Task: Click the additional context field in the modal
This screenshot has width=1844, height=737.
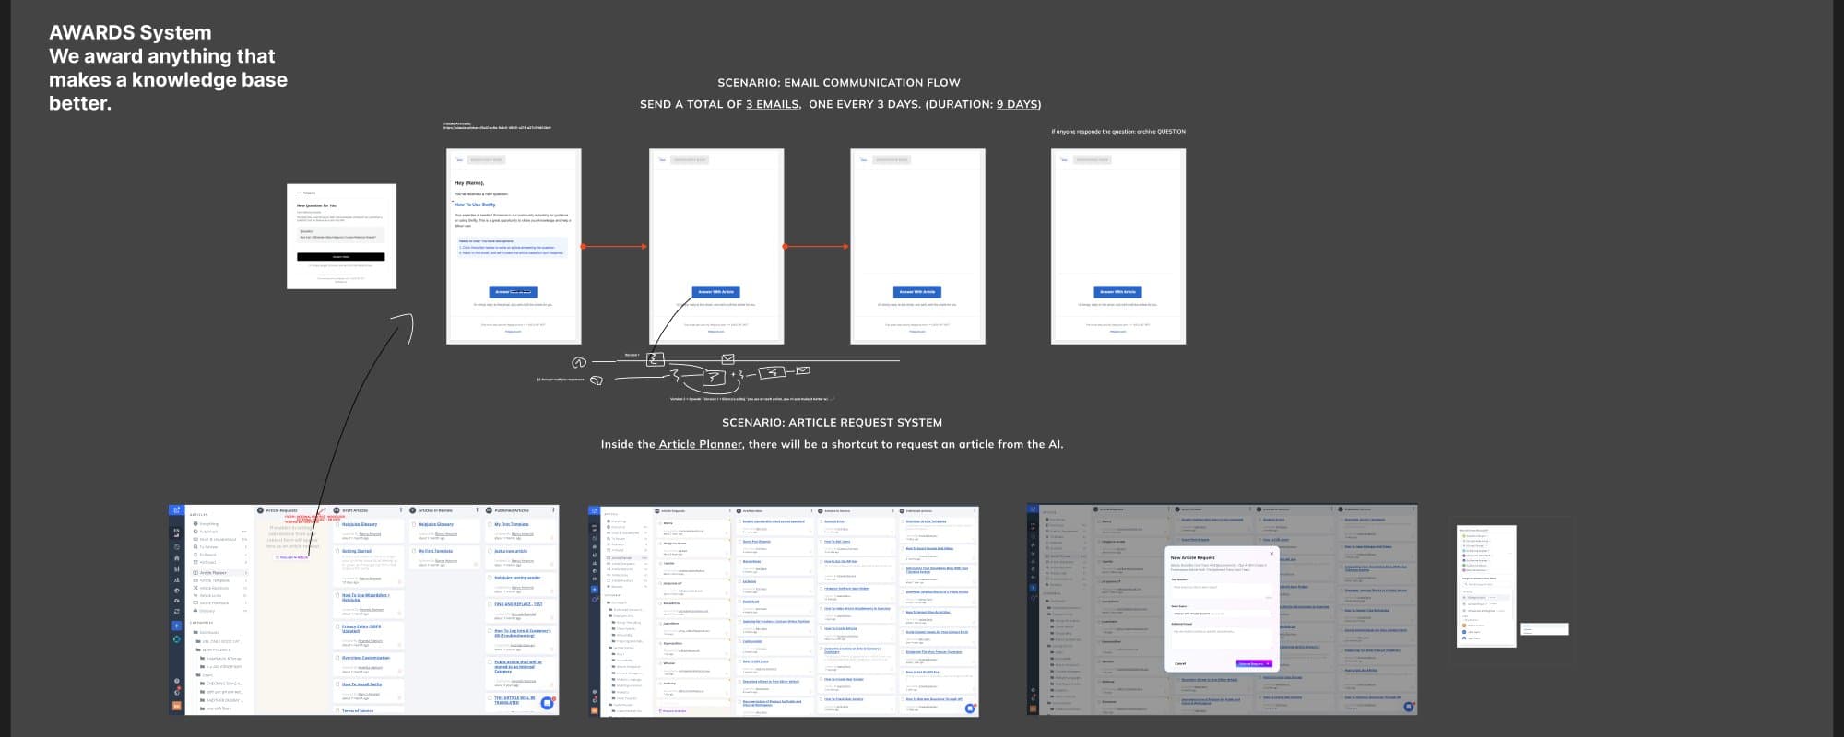Action: (1222, 638)
